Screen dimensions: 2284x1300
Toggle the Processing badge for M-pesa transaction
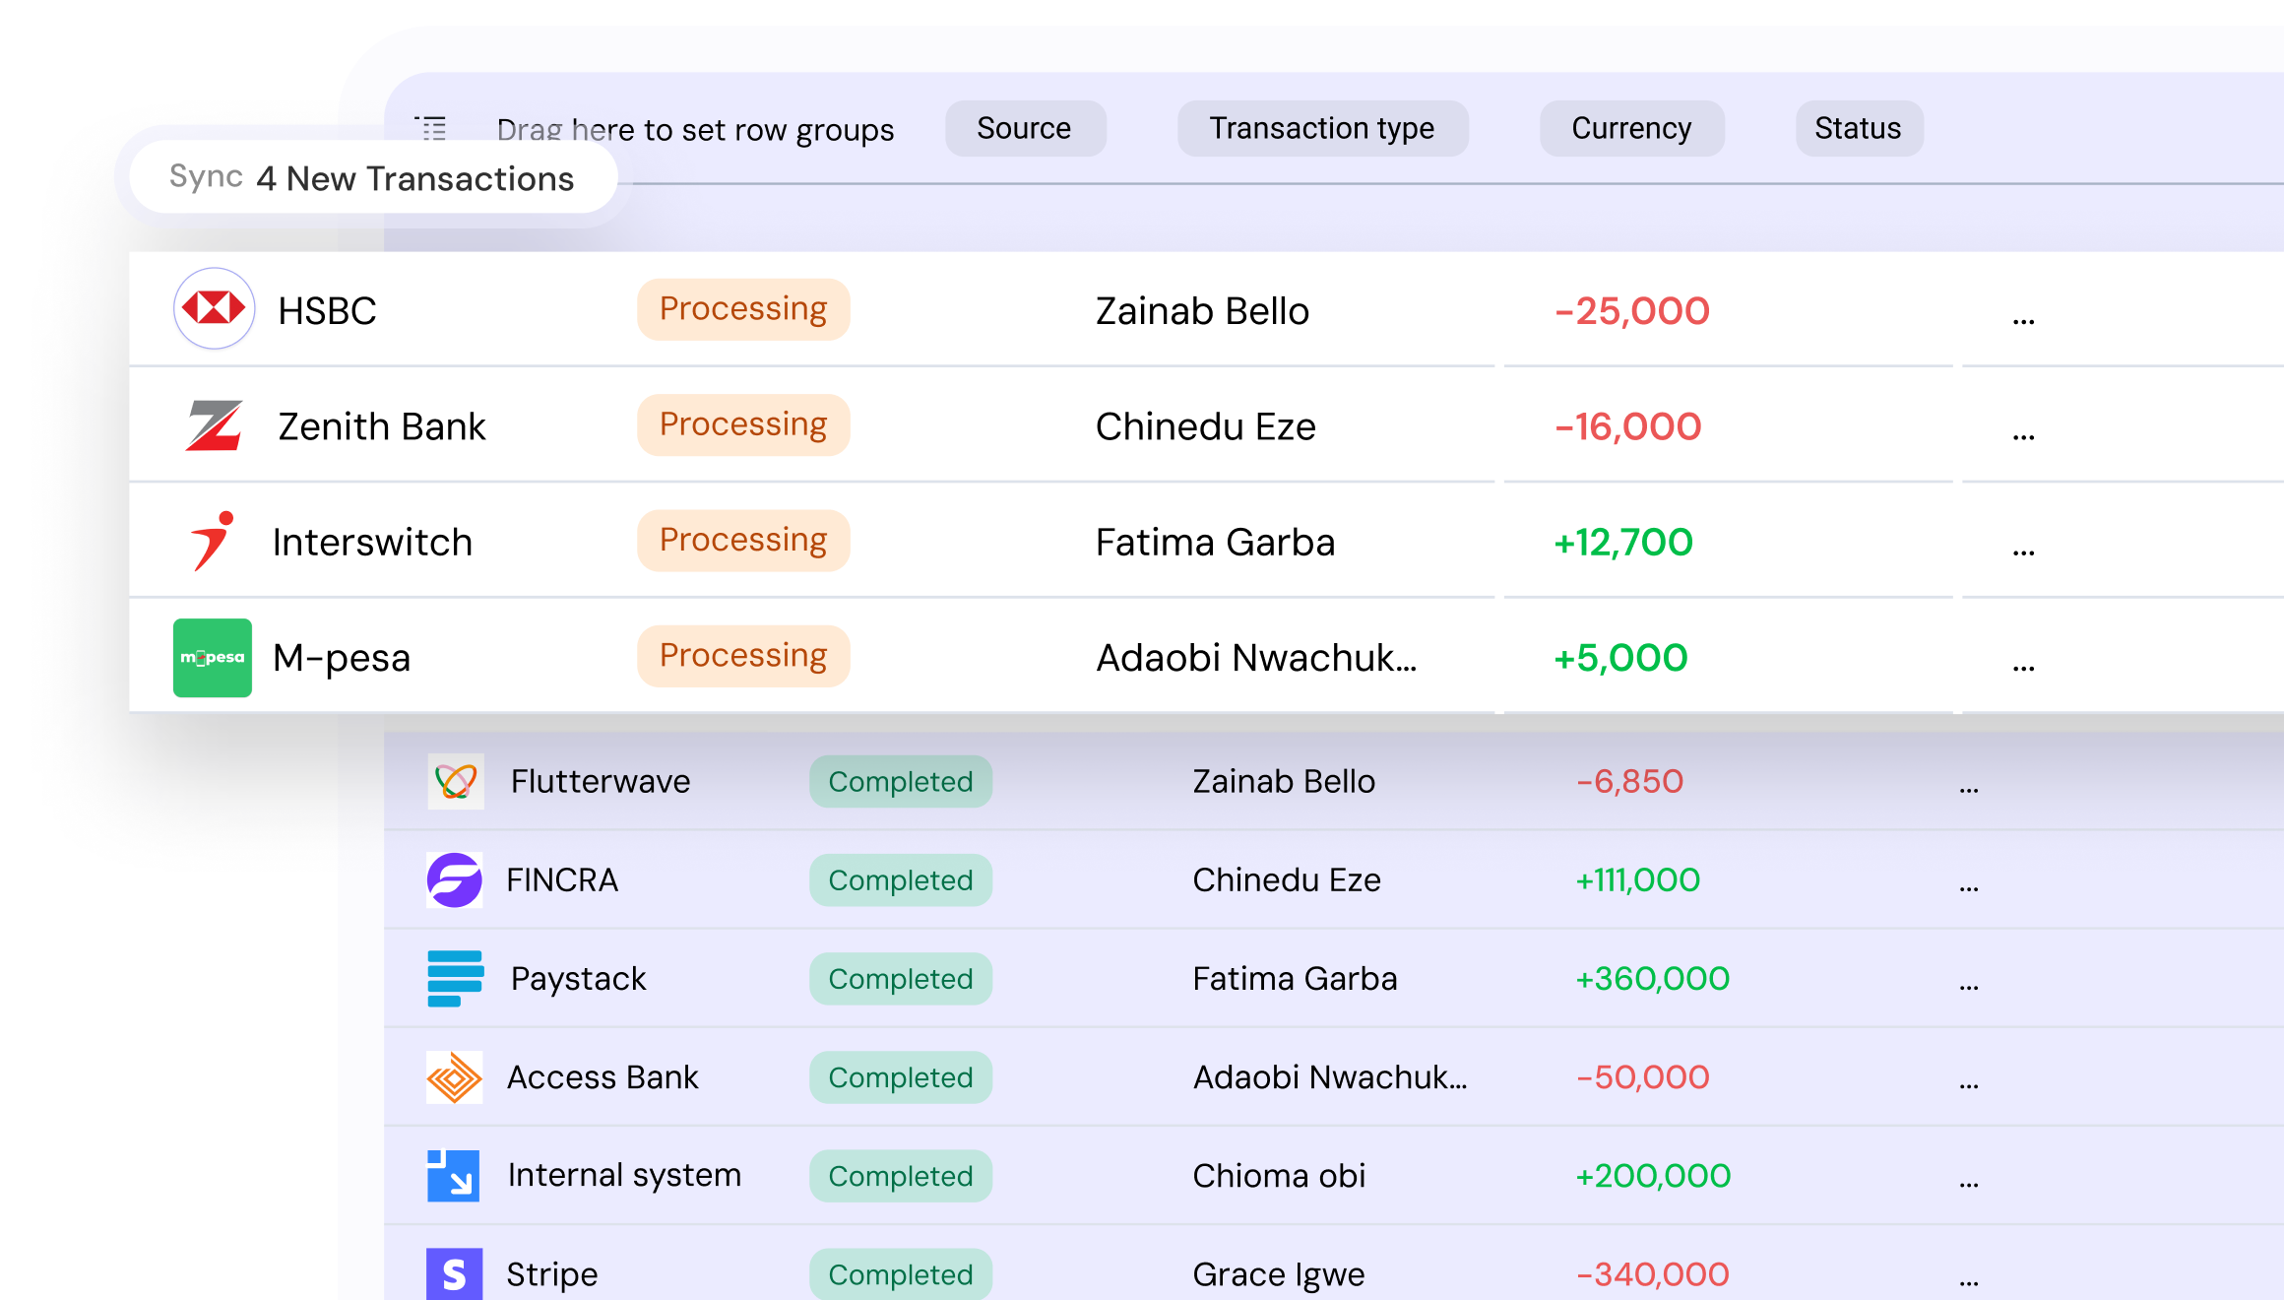(743, 655)
